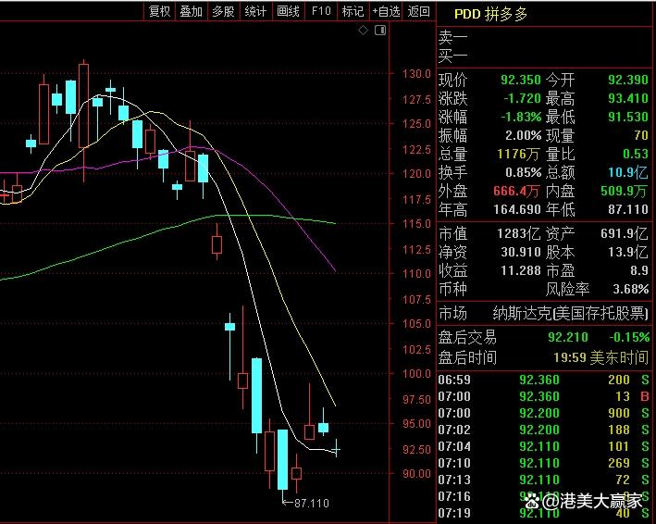Click the 换手 value 0.85%
Image resolution: width=656 pixels, height=524 pixels.
click(523, 172)
